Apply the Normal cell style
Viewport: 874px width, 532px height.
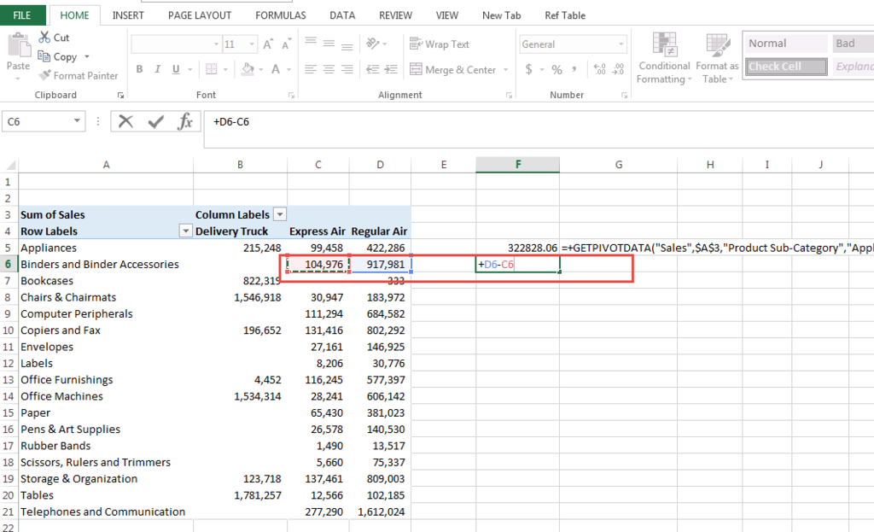[x=786, y=44]
